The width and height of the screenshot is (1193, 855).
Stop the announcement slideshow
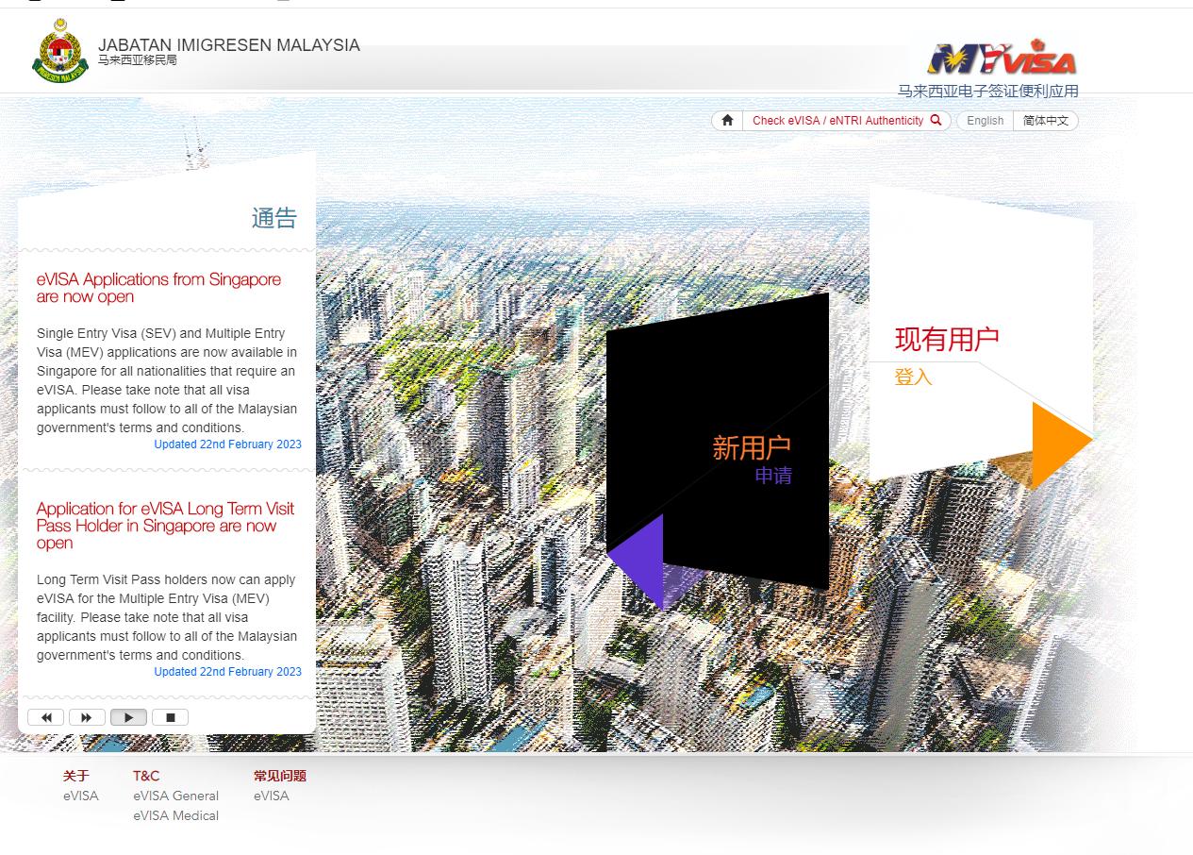coord(170,717)
